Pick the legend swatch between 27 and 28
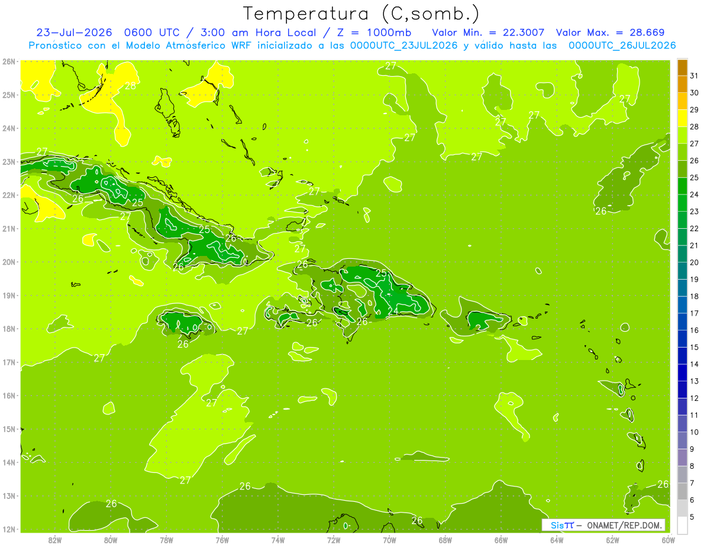Image resolution: width=710 pixels, height=548 pixels. tap(682, 135)
